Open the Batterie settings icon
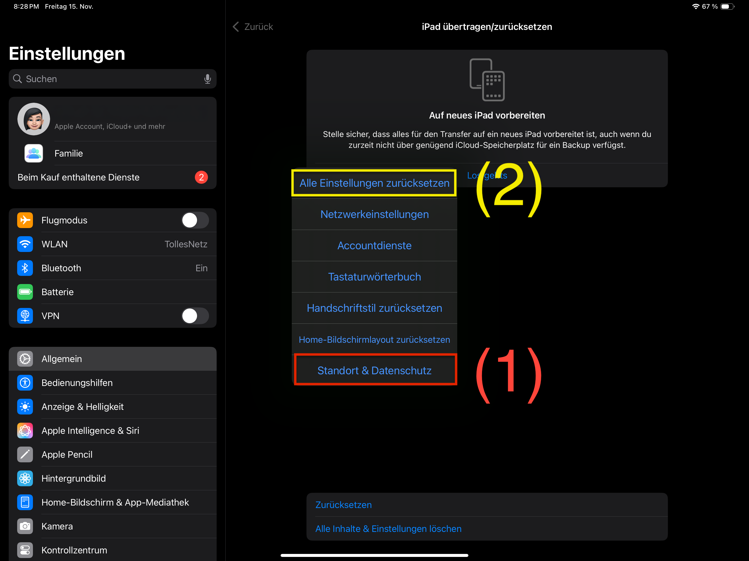The image size is (749, 561). 25,292
